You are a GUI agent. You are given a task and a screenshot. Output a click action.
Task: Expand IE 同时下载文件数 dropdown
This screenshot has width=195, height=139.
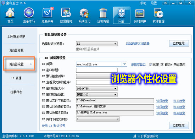point(98,119)
